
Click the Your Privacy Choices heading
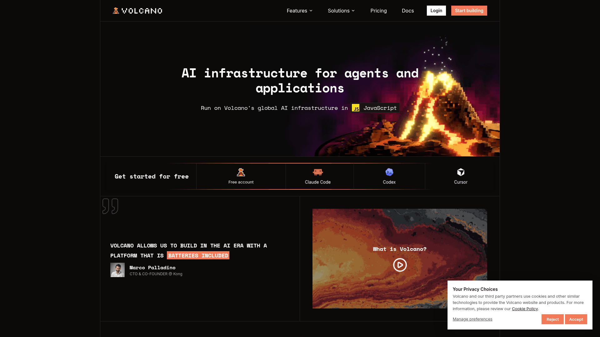click(x=475, y=289)
